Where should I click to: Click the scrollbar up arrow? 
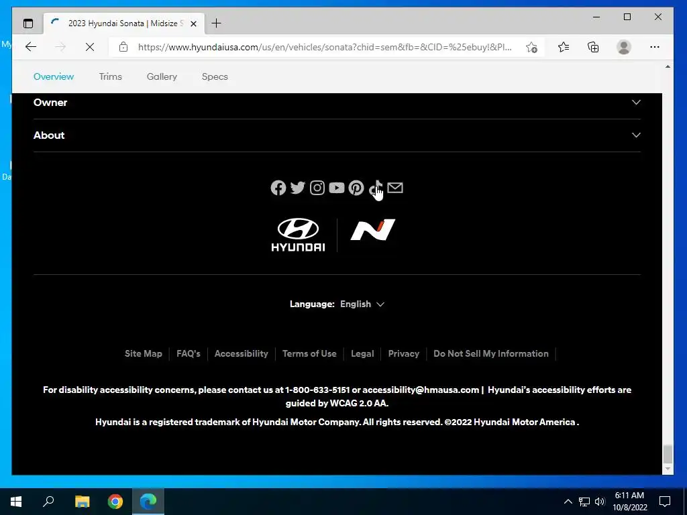click(668, 66)
